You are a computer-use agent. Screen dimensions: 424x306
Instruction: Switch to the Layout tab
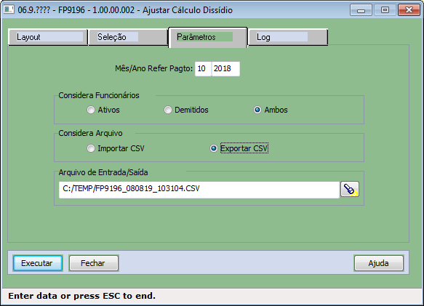[x=48, y=37]
